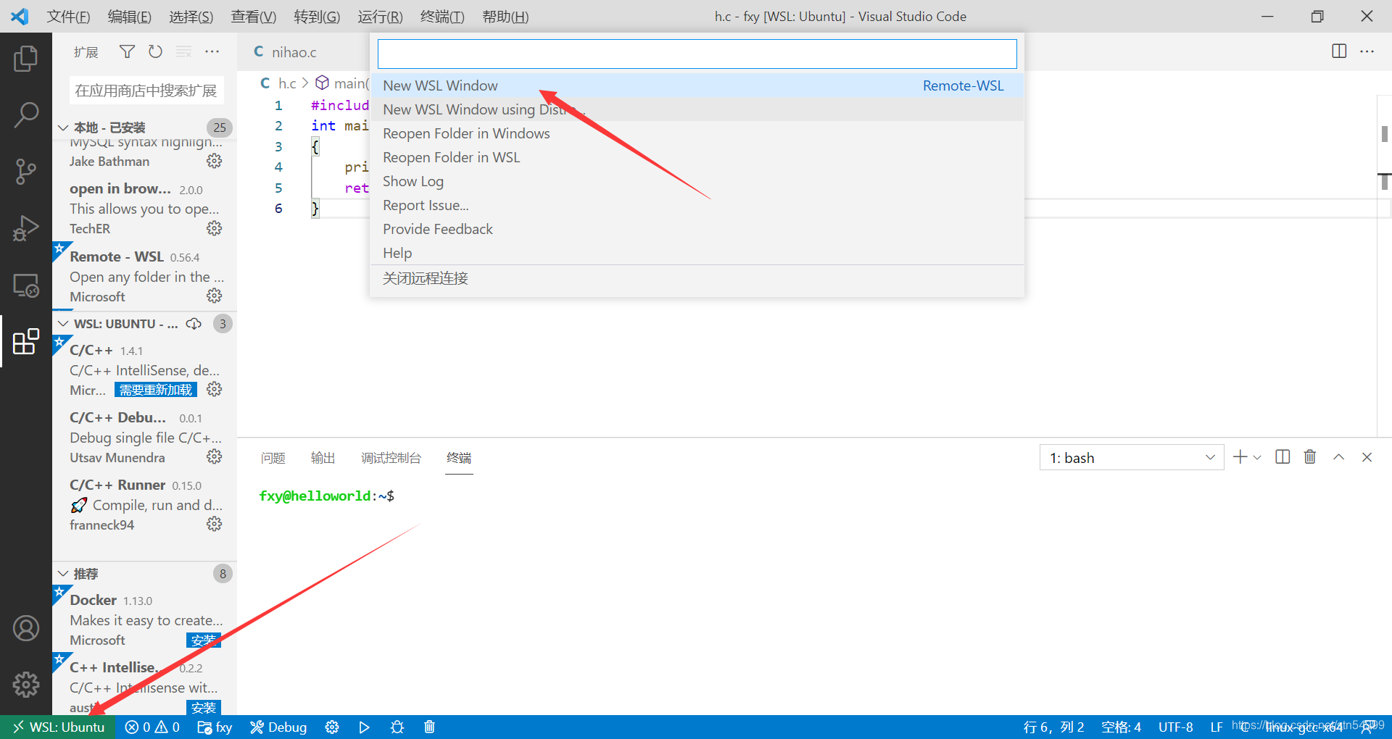Click the manage gear for C/C++ Runner extension
The width and height of the screenshot is (1392, 739).
pos(214,524)
